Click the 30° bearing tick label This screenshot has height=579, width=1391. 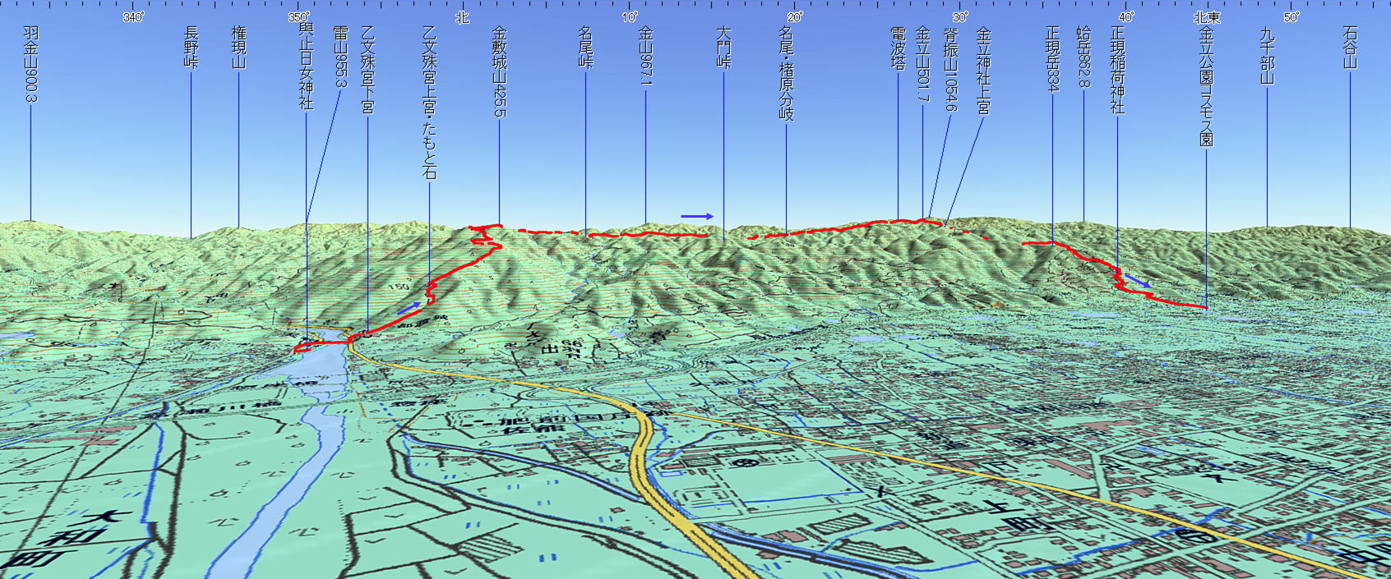[959, 17]
